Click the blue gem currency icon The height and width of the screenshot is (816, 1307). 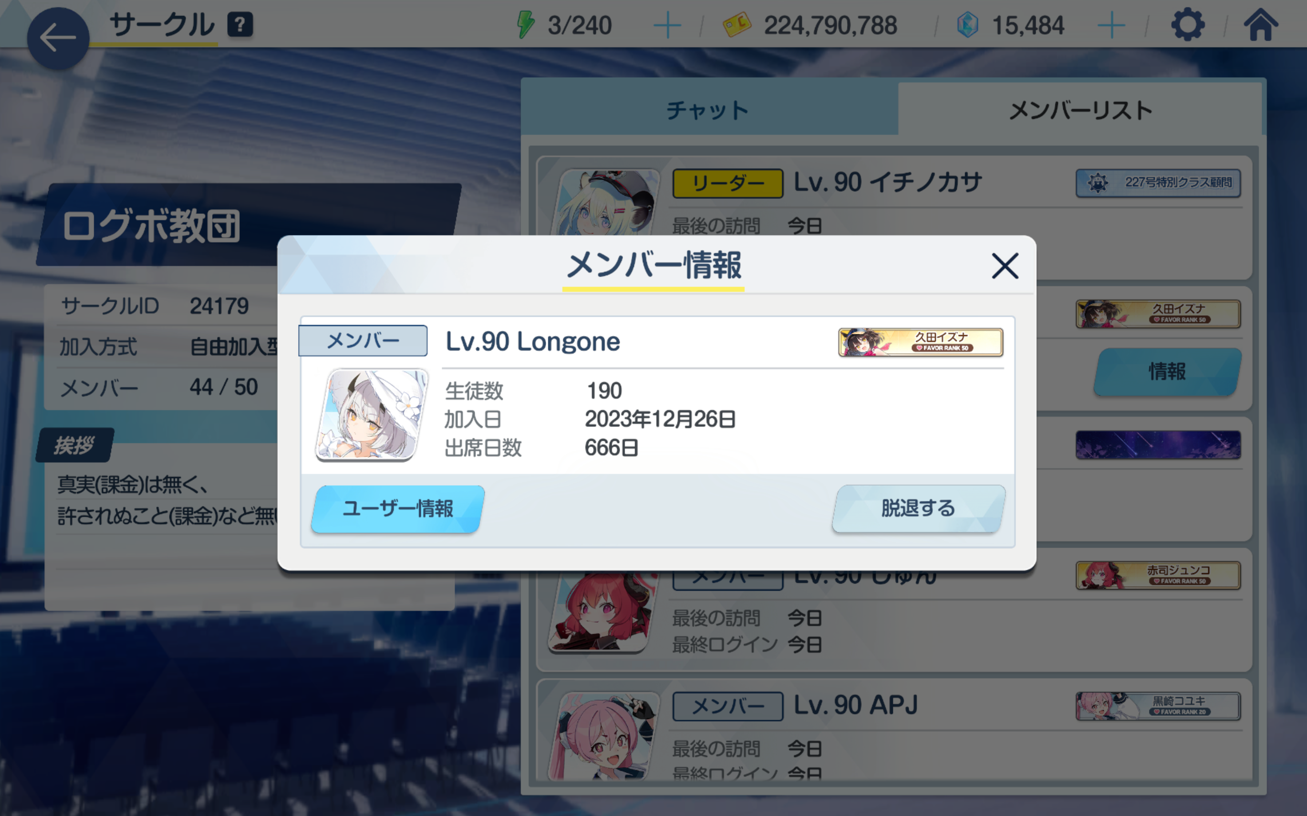click(967, 25)
